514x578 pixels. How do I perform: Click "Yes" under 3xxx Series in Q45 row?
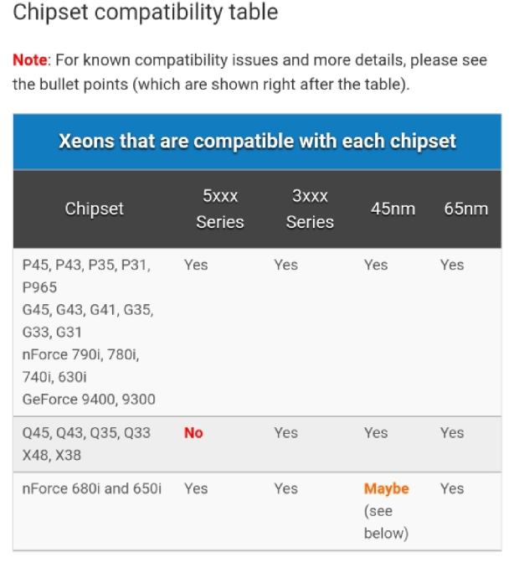point(285,433)
